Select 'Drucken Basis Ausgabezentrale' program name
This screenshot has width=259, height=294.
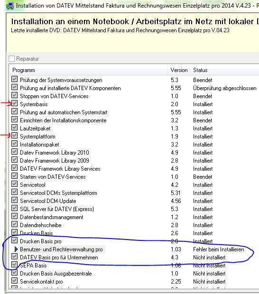(56, 274)
